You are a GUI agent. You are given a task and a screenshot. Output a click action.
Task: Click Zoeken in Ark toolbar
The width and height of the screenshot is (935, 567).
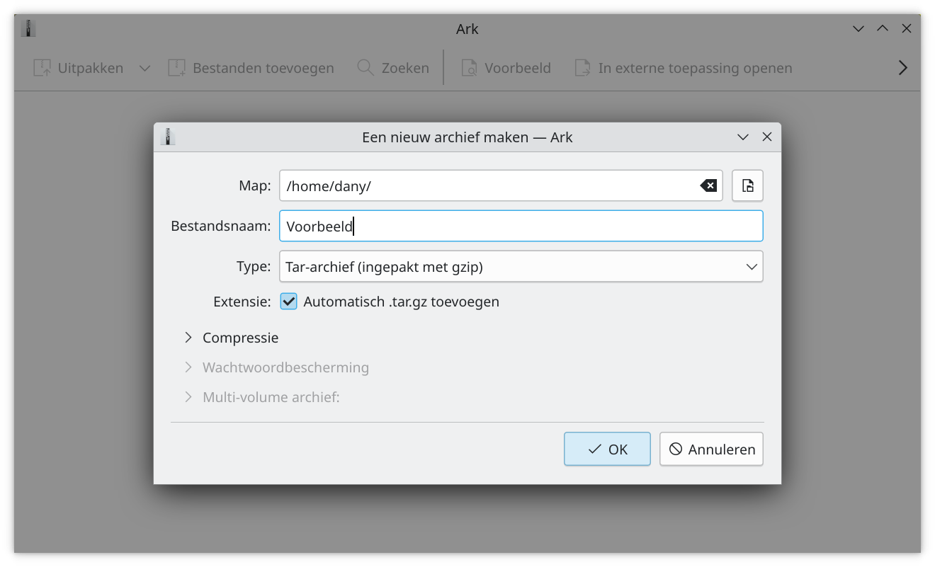tap(393, 68)
